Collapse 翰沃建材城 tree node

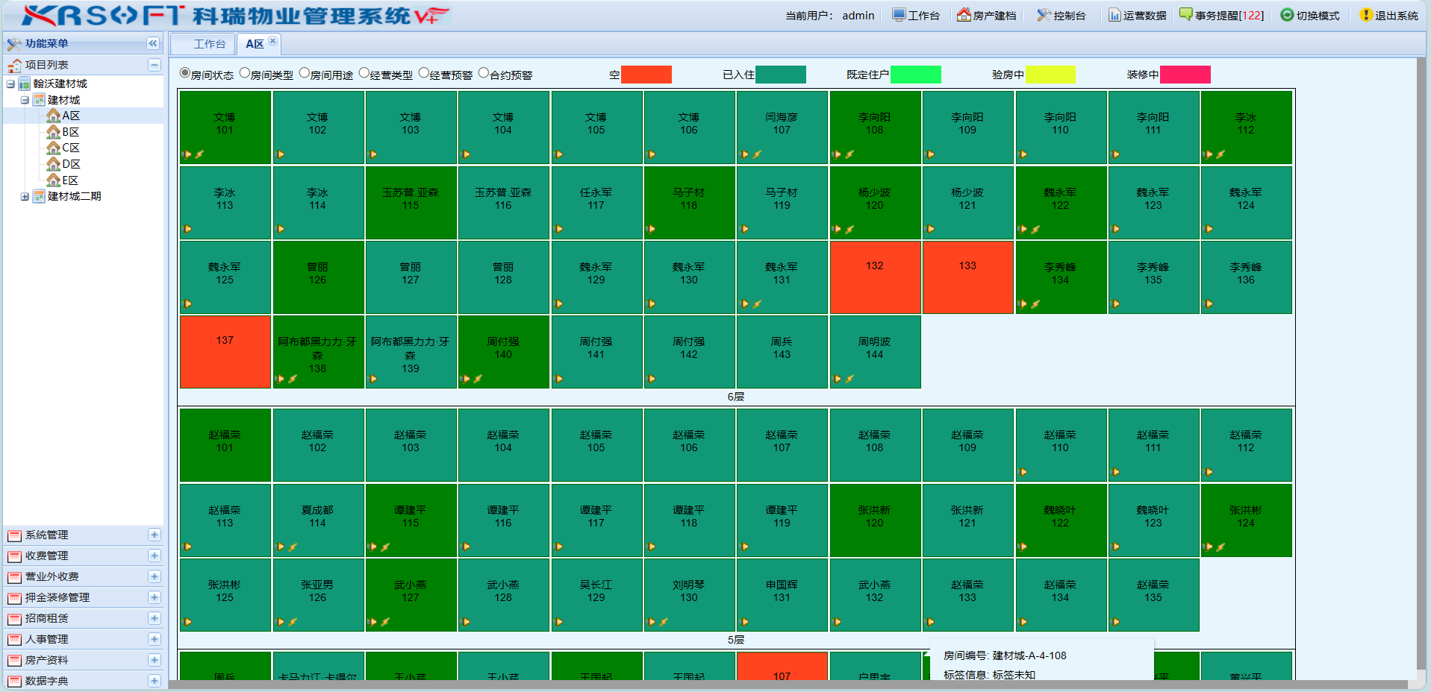point(10,84)
